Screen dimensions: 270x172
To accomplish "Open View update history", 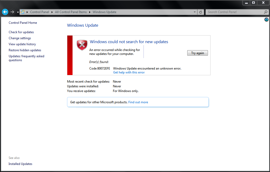I will (22, 44).
